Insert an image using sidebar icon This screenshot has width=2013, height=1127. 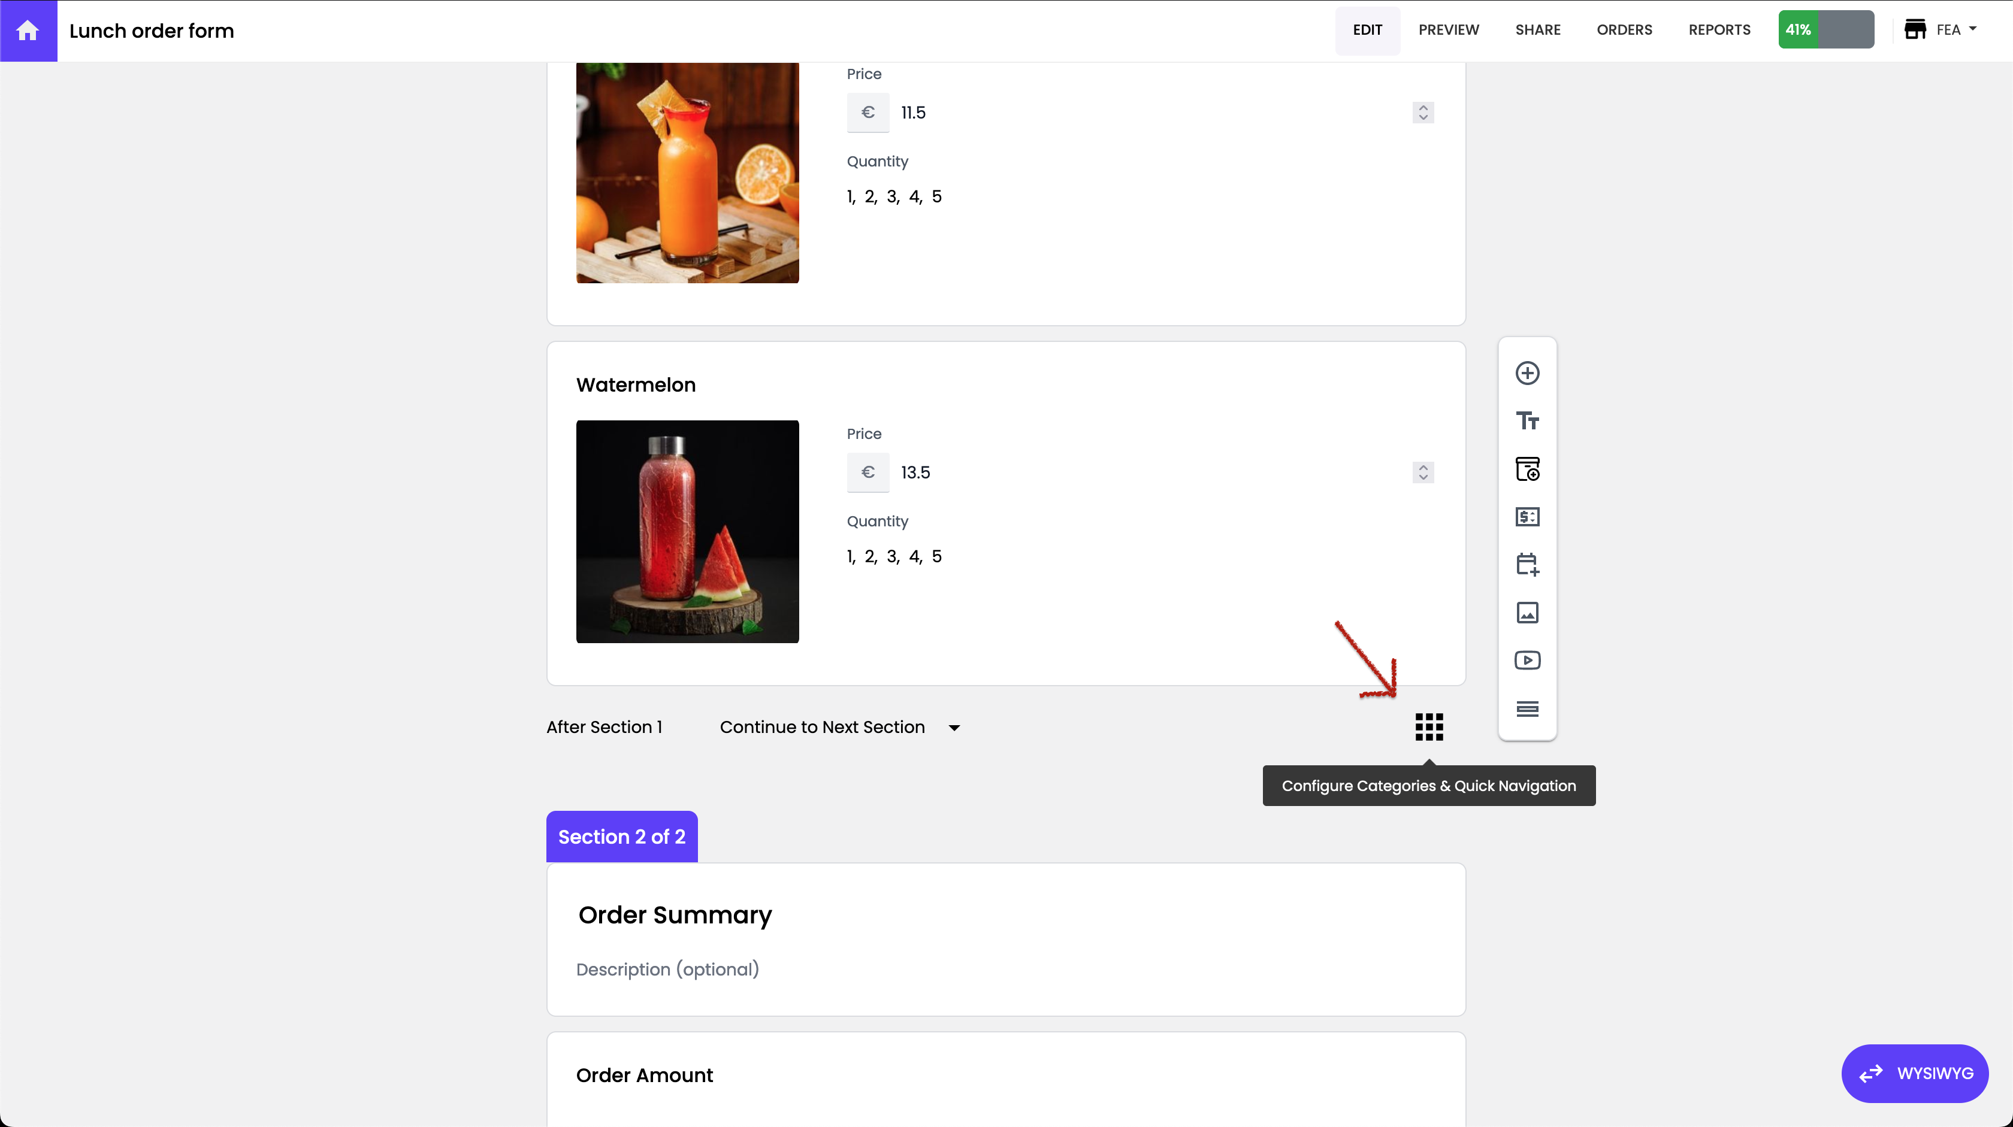pyautogui.click(x=1527, y=613)
